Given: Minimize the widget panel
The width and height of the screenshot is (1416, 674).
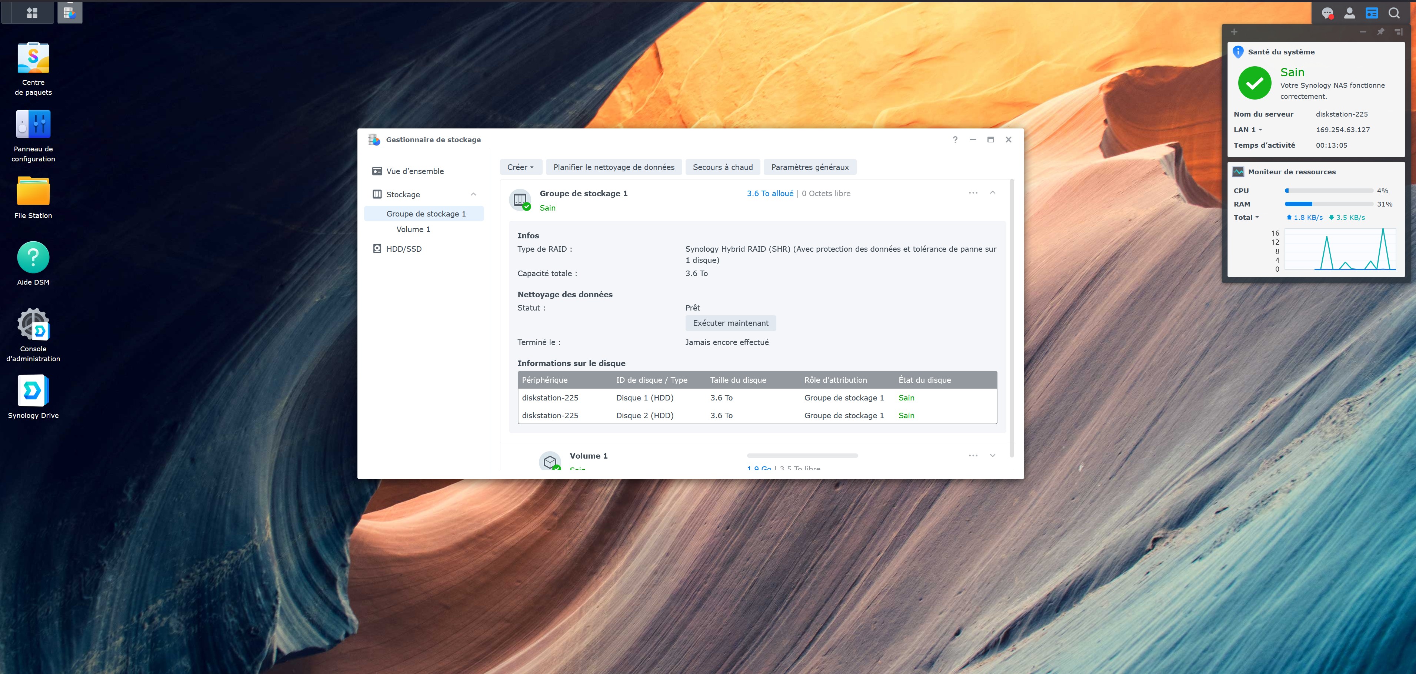Looking at the screenshot, I should coord(1363,32).
